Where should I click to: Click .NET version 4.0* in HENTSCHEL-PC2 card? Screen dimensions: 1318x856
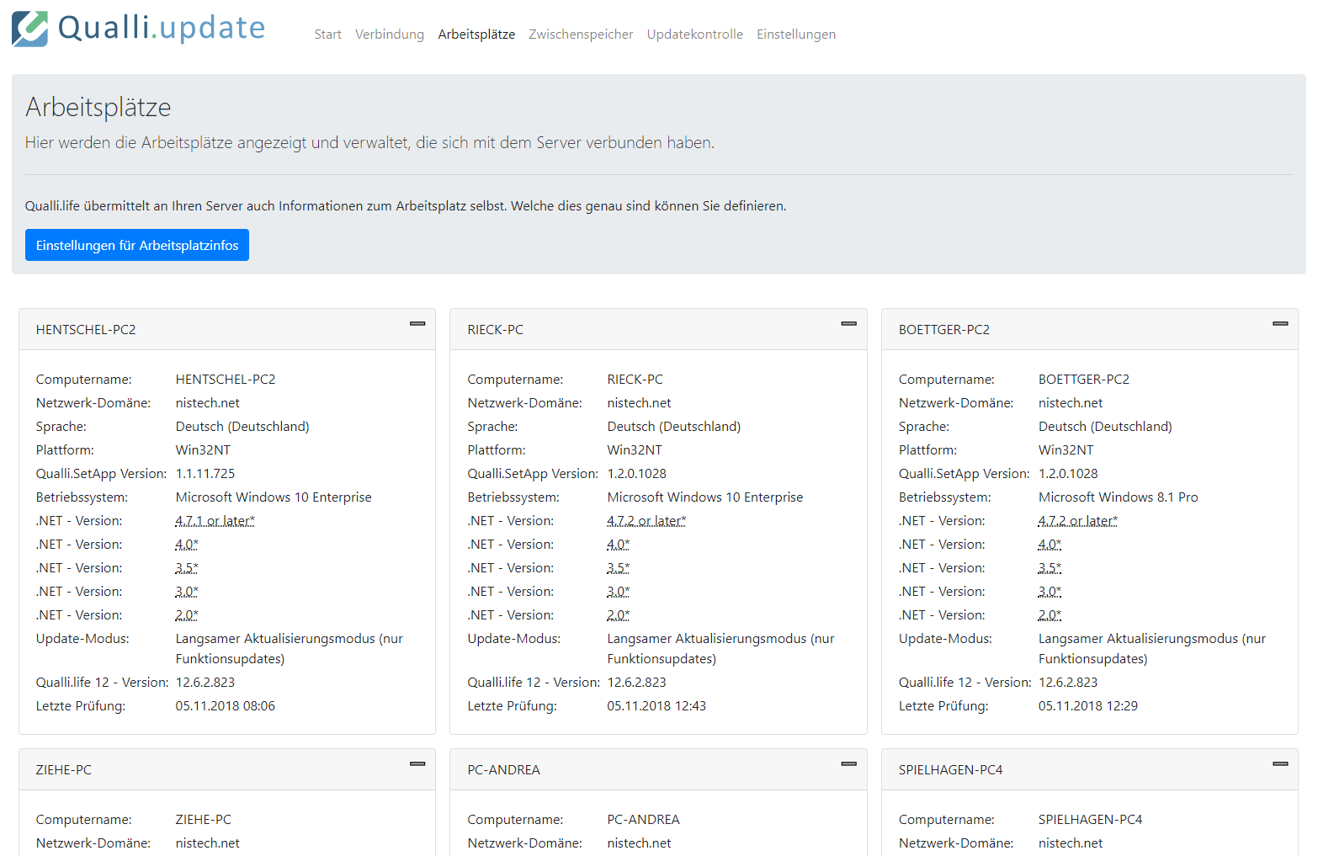187,545
